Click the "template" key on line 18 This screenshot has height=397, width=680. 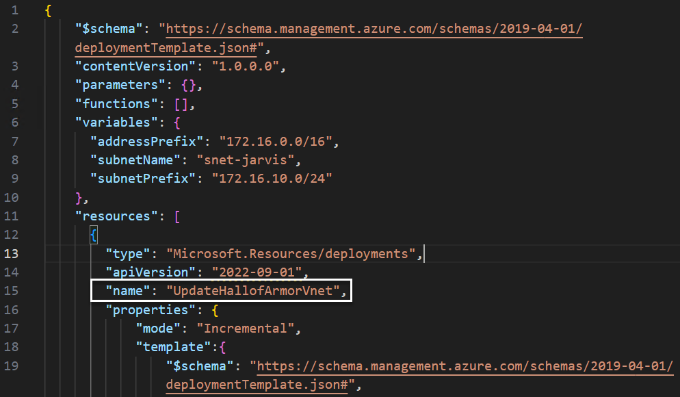[174, 347]
